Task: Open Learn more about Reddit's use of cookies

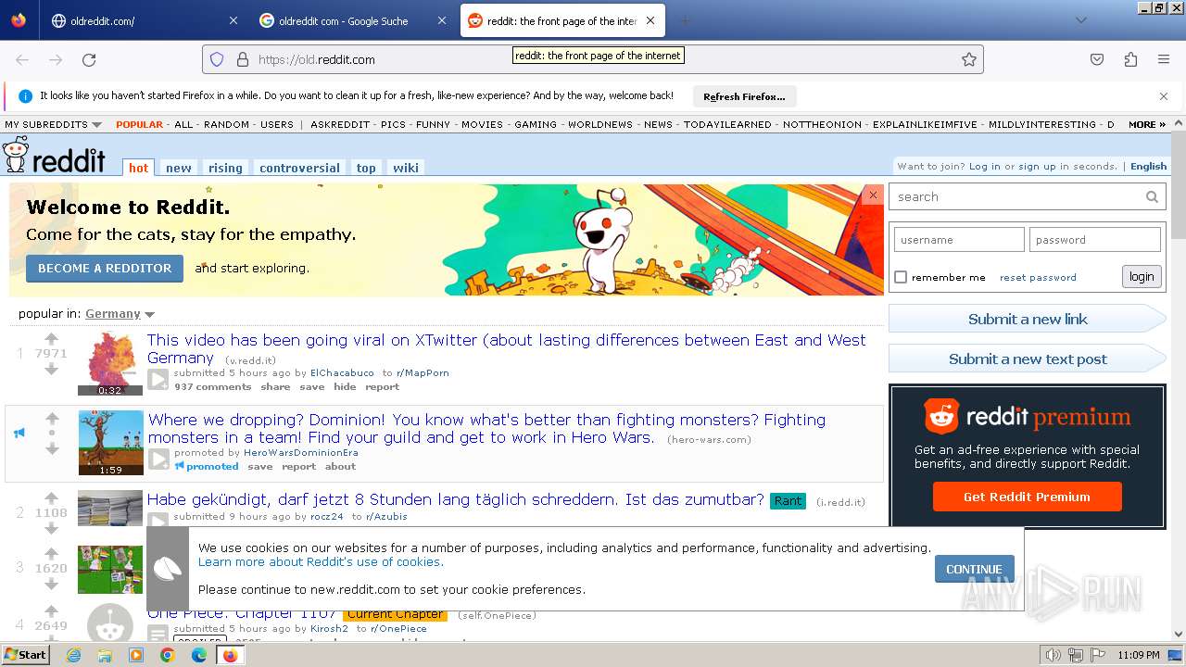Action: point(321,561)
